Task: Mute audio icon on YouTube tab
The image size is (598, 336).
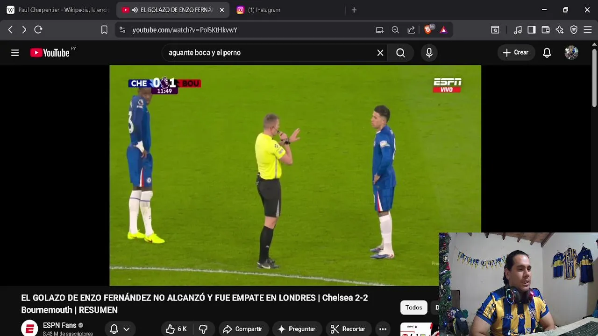Action: pos(135,10)
